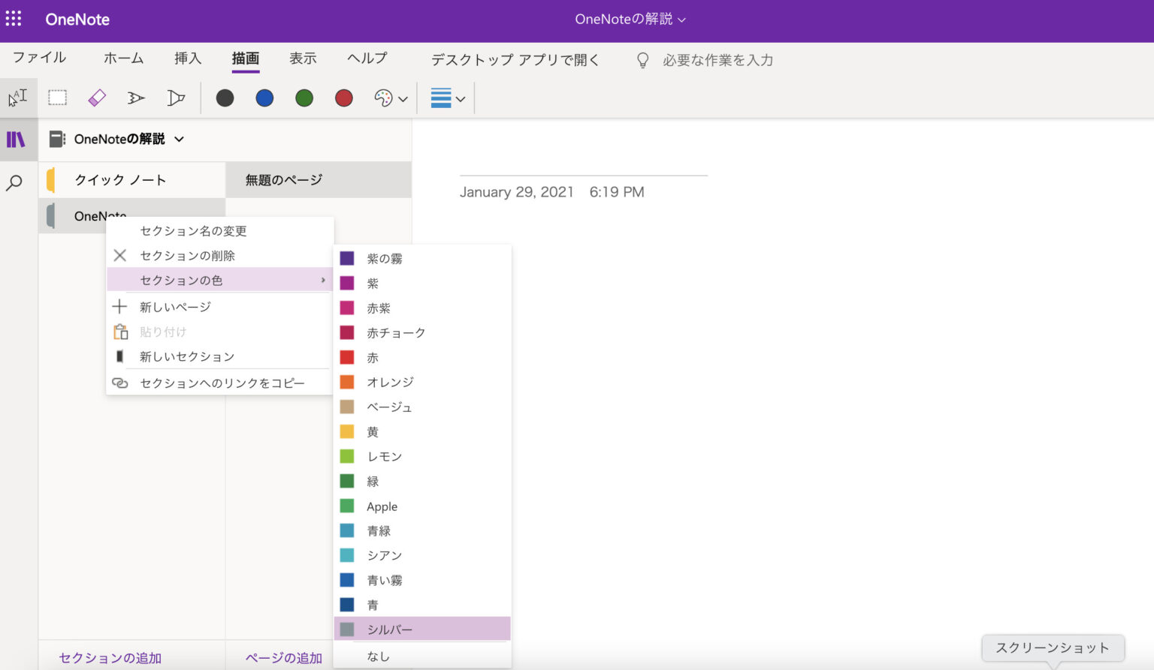Set section color to 緑

click(422, 482)
